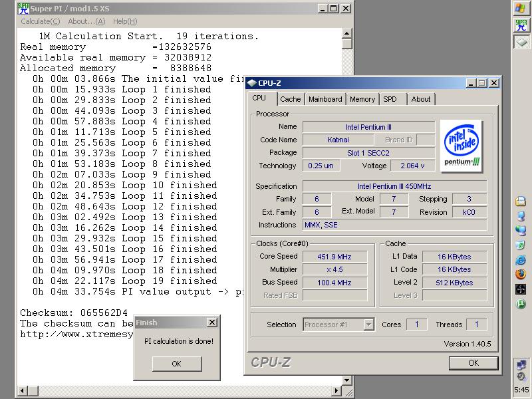Open Recycle Bin quick launch icon
532x399 pixels.
pyautogui.click(x=521, y=245)
